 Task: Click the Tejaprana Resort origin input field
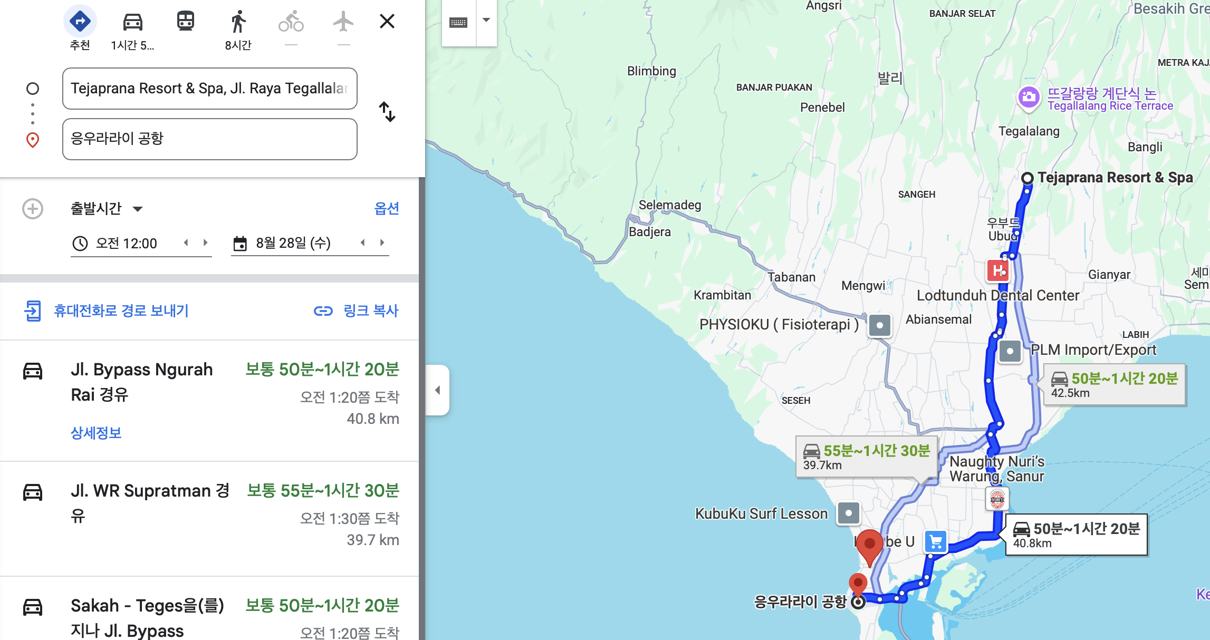(209, 89)
